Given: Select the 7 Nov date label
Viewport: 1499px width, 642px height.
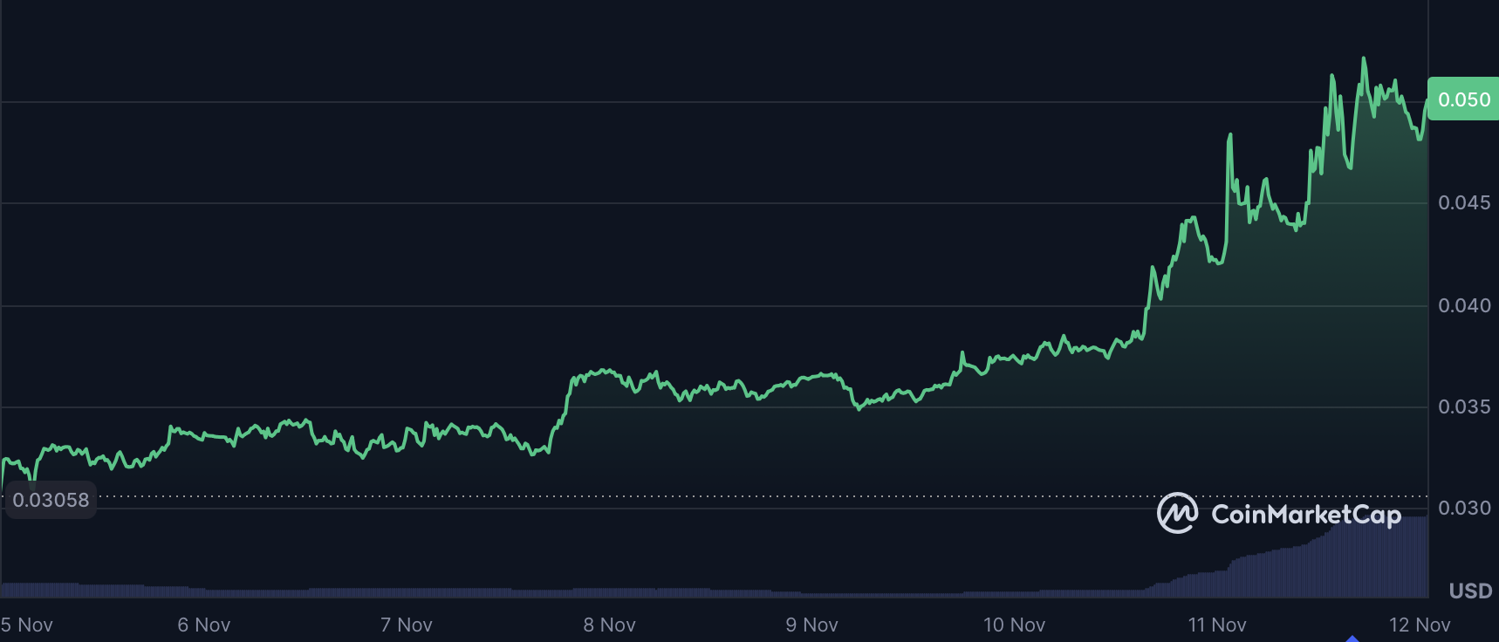Looking at the screenshot, I should tap(406, 625).
